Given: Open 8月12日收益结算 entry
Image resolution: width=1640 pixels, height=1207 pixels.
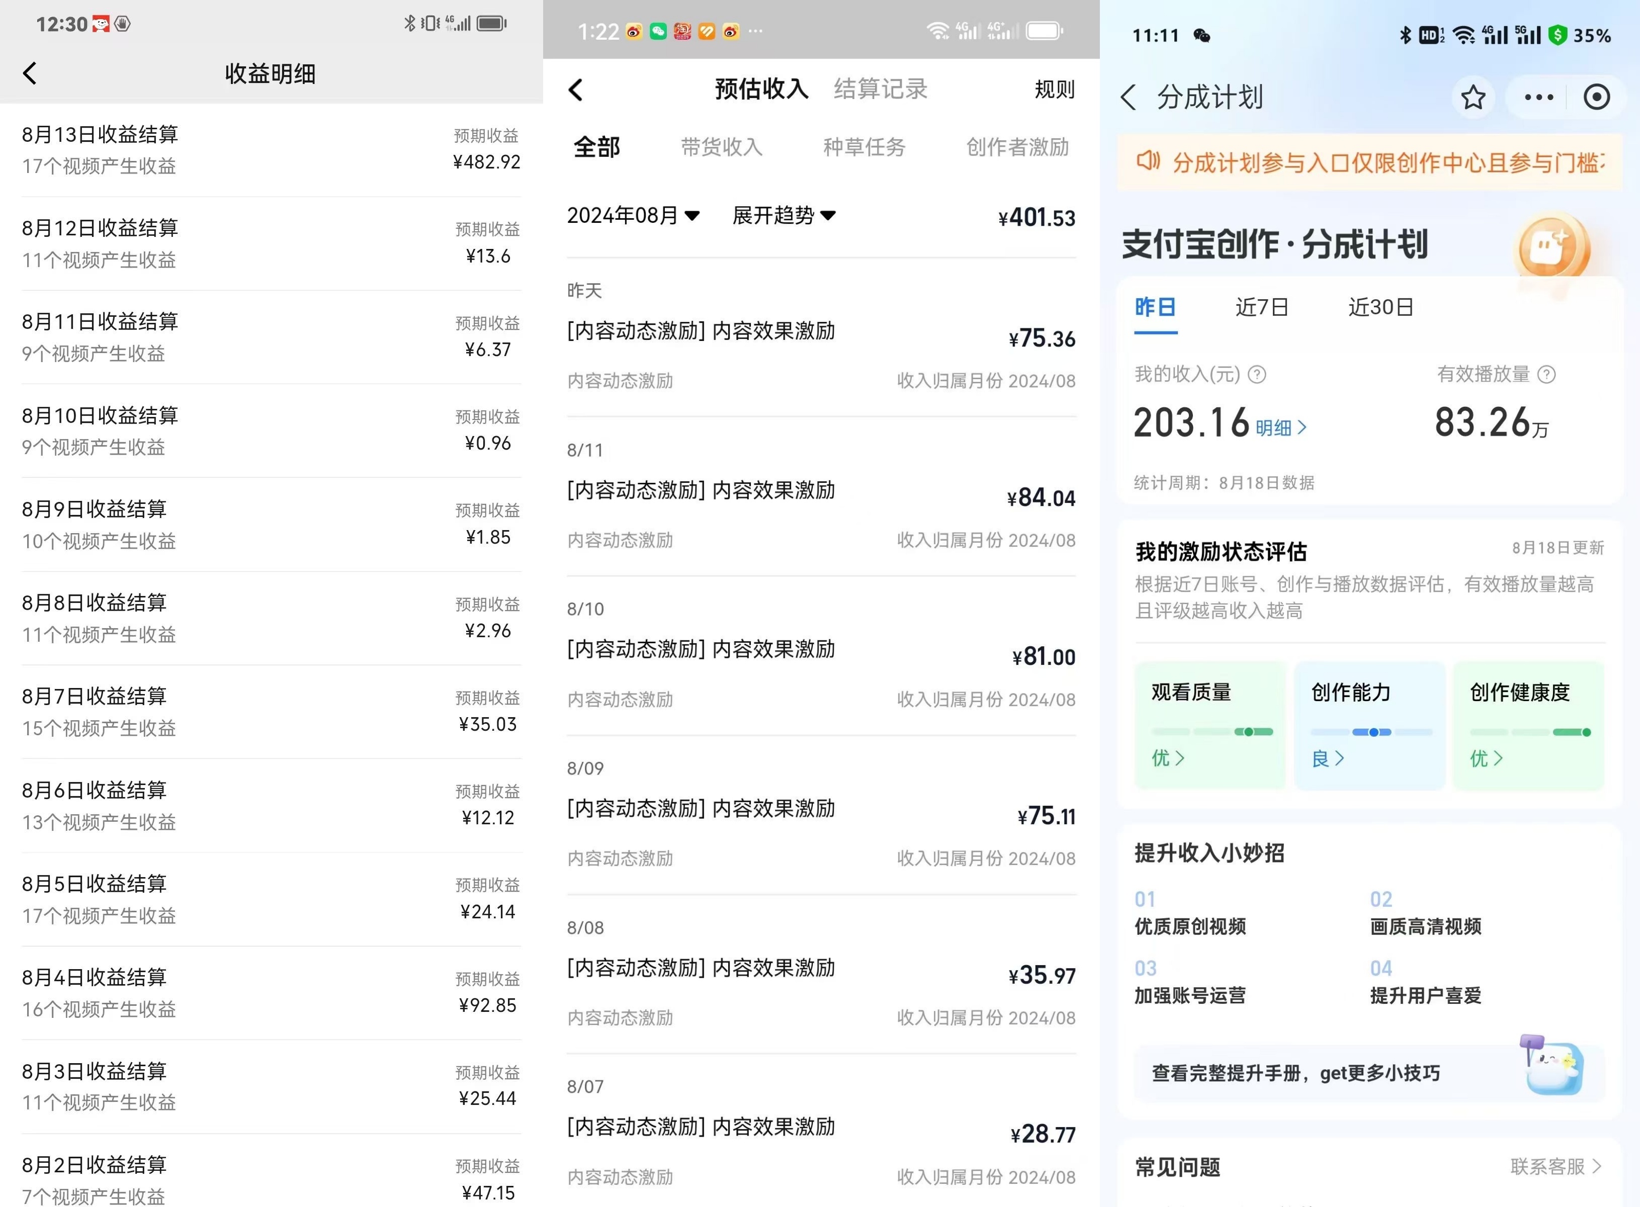Looking at the screenshot, I should [271, 243].
